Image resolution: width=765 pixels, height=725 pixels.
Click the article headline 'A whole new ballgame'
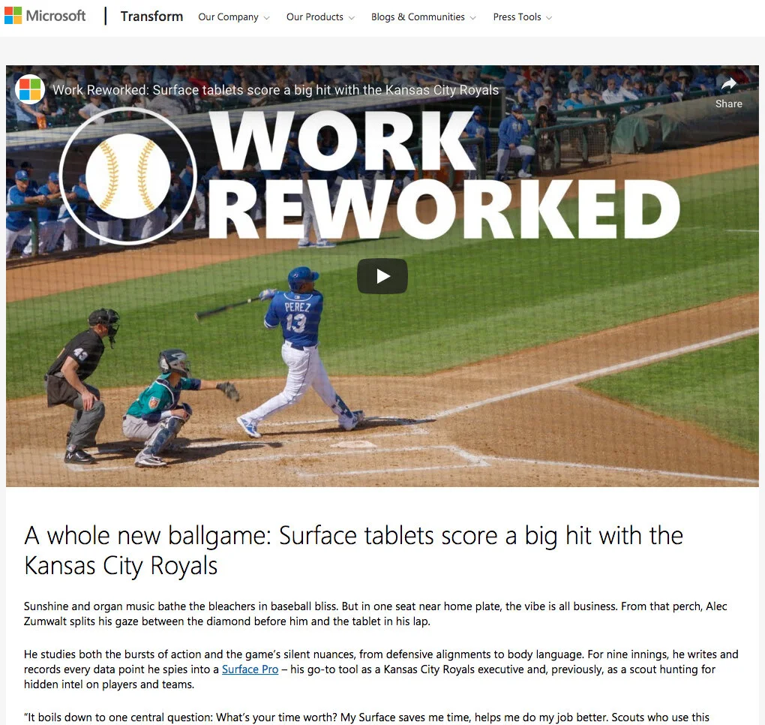[353, 551]
